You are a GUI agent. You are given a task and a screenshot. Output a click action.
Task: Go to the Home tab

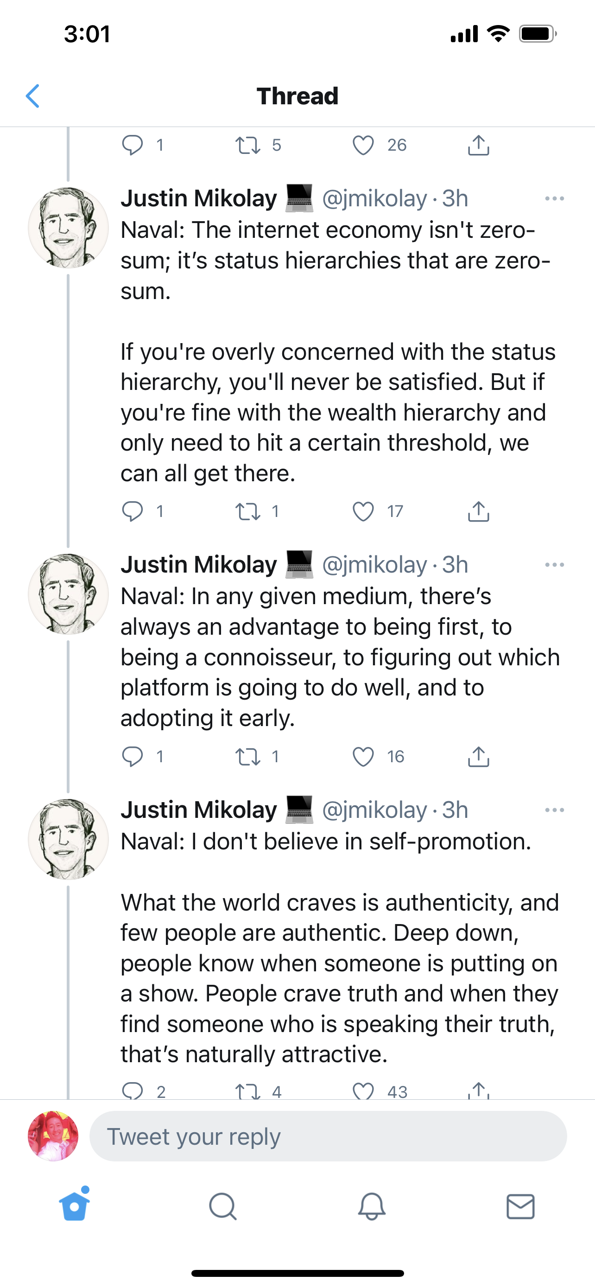pyautogui.click(x=75, y=1206)
